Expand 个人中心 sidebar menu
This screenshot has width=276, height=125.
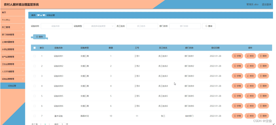[x=13, y=20]
